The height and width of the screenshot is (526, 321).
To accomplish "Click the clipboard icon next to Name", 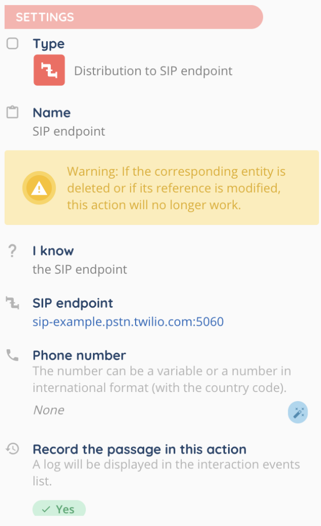I will click(x=12, y=112).
